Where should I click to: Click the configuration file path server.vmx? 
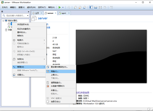pos(100,101)
